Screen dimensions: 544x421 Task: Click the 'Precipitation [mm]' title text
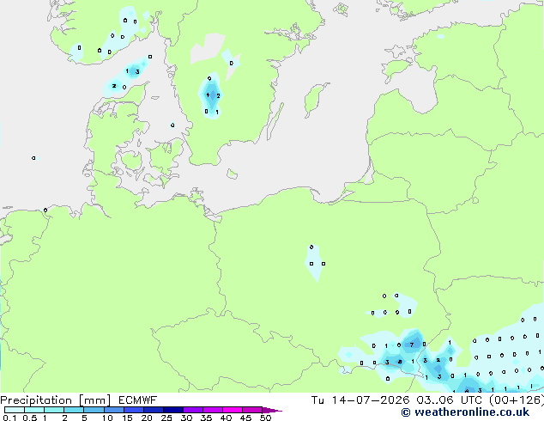pyautogui.click(x=56, y=400)
